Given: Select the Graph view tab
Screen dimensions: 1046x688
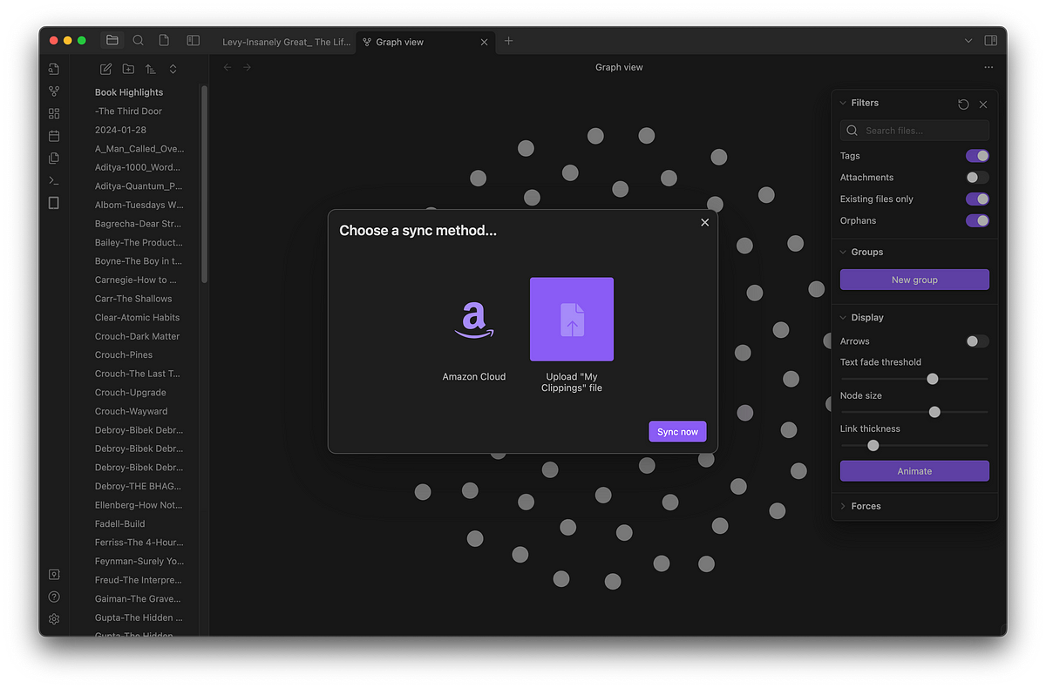Looking at the screenshot, I should click(425, 42).
